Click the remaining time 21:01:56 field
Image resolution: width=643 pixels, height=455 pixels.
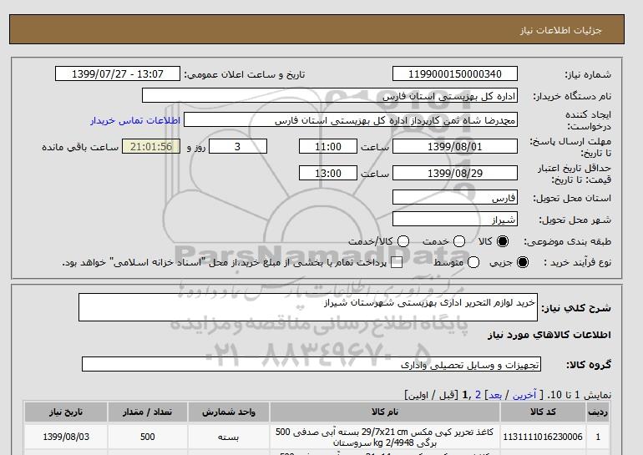tap(151, 146)
